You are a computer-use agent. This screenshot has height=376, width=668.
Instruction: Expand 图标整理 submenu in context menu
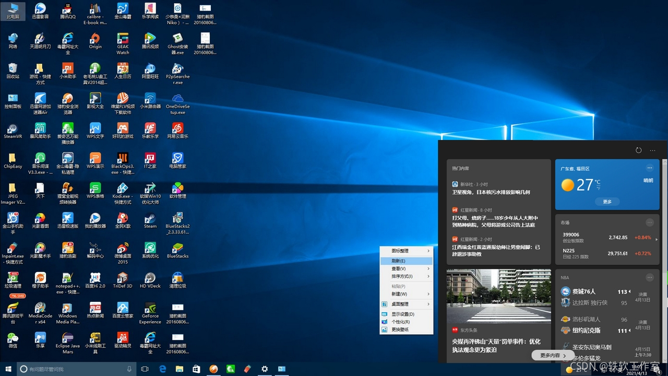click(407, 251)
